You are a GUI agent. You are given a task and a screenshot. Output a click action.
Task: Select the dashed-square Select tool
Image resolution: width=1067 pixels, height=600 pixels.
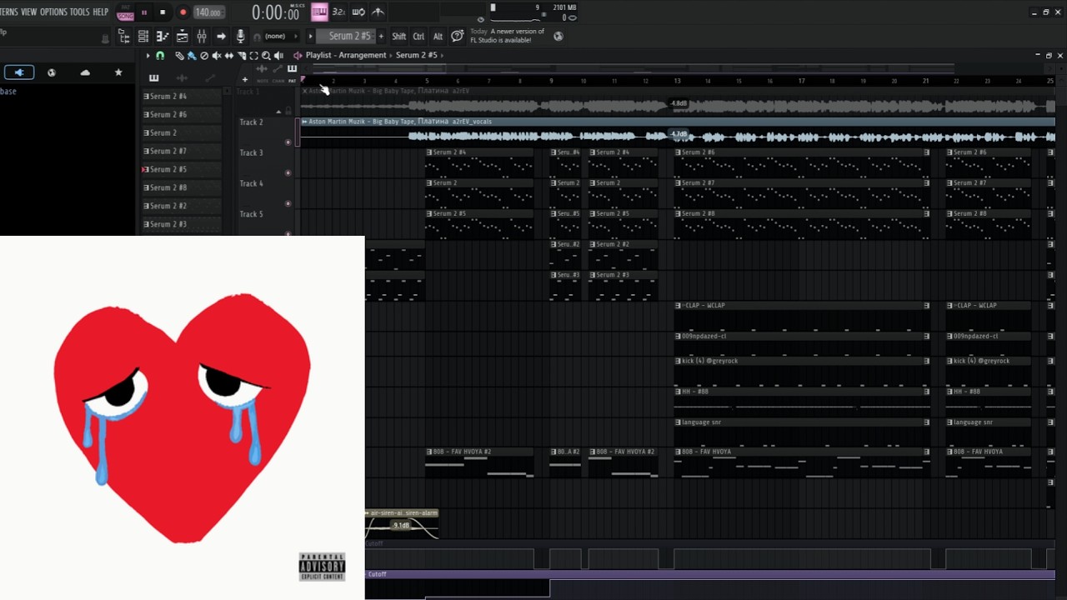point(253,56)
